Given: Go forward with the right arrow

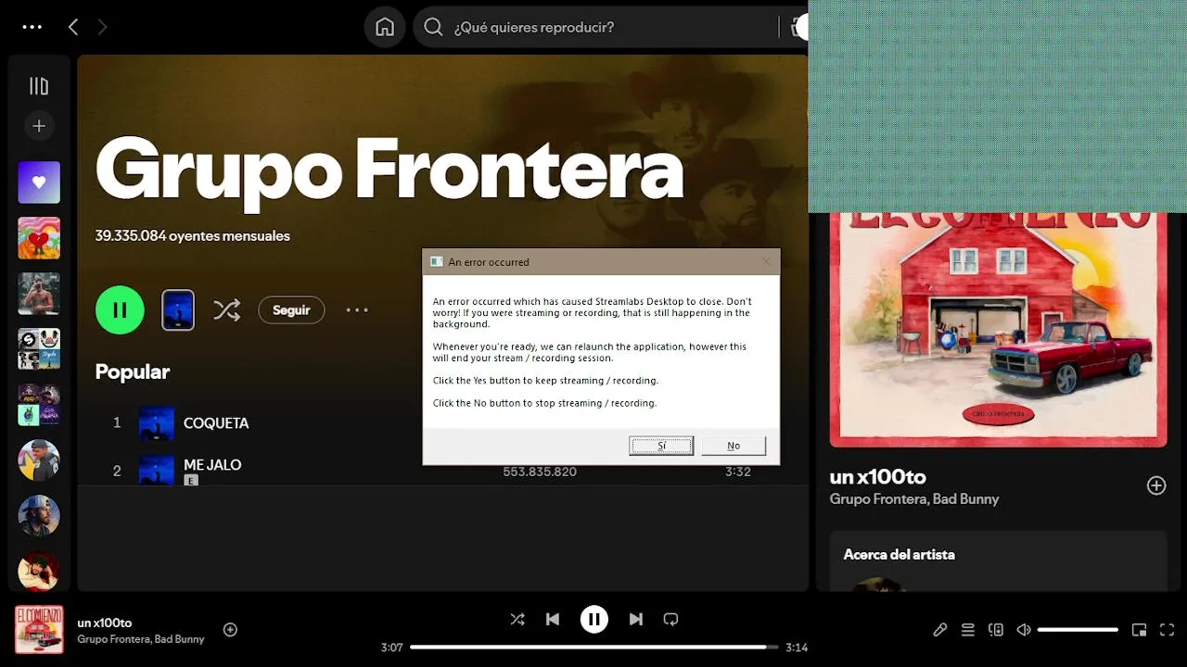Looking at the screenshot, I should [x=102, y=27].
